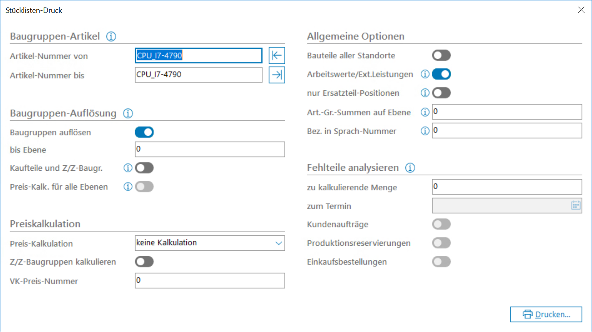
Task: Click info icon for Arbeitswerte/Ext.Leistungen
Action: [425, 74]
